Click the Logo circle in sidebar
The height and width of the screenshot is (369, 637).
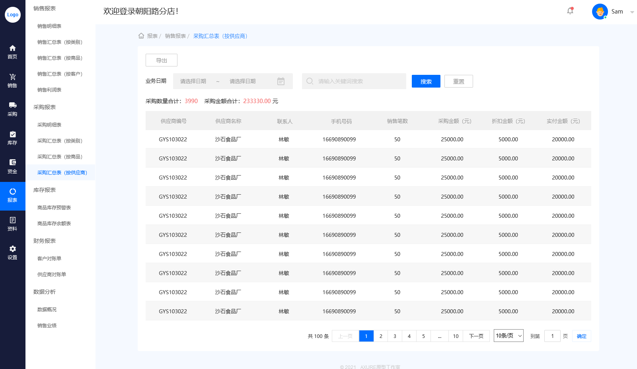(13, 15)
